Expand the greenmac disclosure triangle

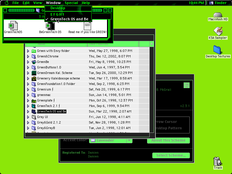[28, 95]
